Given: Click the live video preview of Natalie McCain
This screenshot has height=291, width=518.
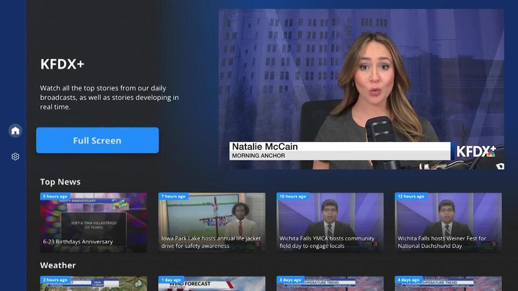Looking at the screenshot, I should click(361, 89).
